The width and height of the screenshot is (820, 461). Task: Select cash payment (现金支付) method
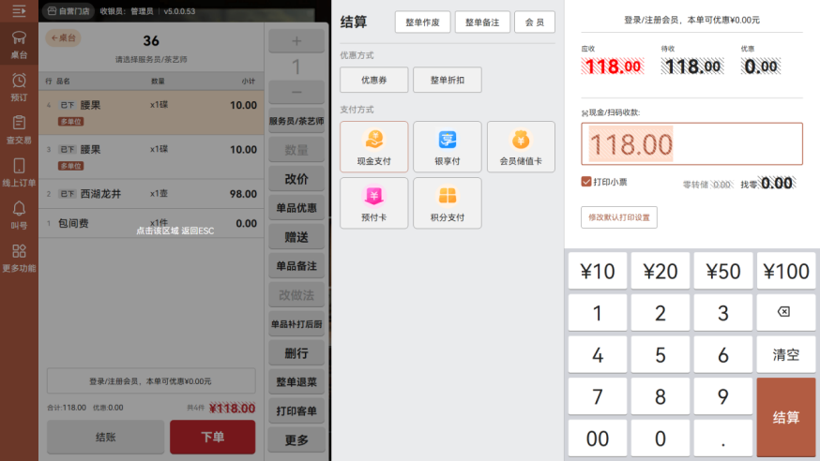[373, 146]
